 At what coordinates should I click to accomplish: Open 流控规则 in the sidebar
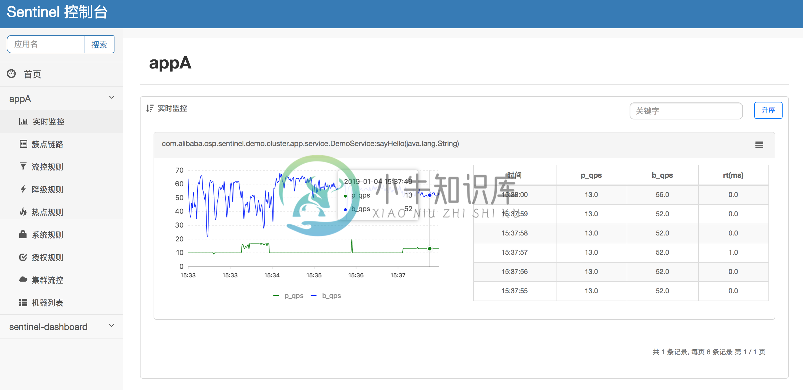point(61,167)
